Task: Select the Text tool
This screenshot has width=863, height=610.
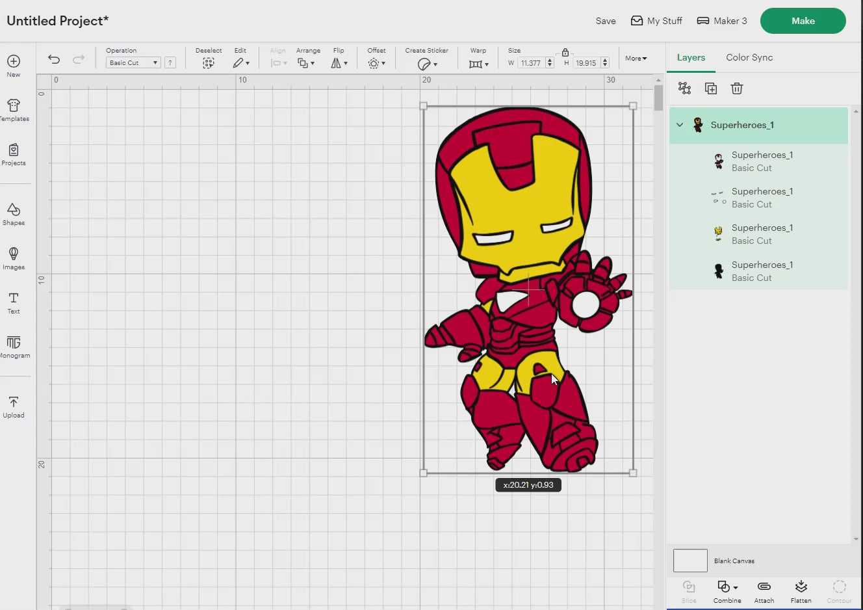Action: [14, 302]
